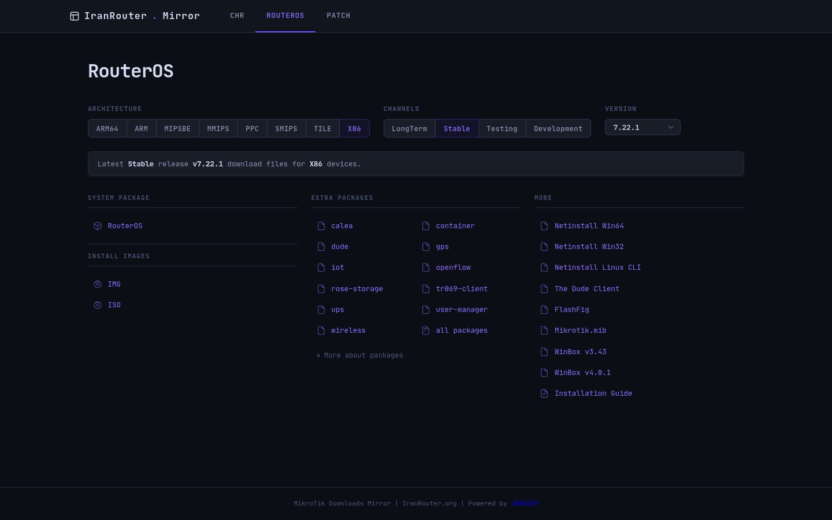Image resolution: width=832 pixels, height=520 pixels.
Task: Click the file icon beside calea
Action: [x=321, y=226]
